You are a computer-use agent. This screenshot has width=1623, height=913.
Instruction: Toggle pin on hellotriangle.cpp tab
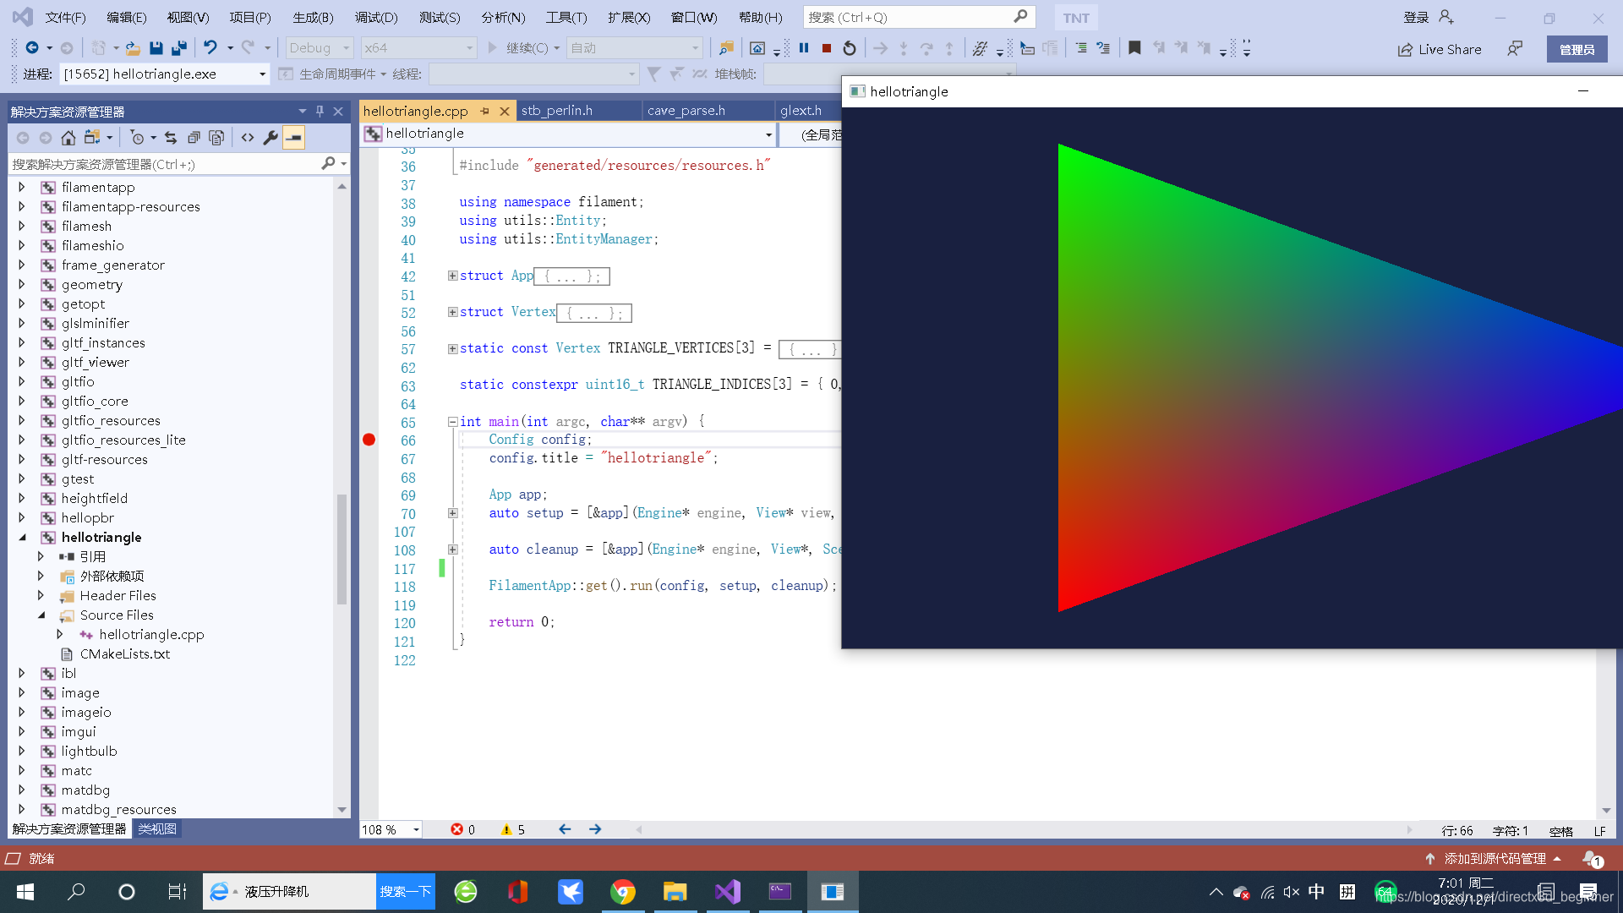[484, 111]
